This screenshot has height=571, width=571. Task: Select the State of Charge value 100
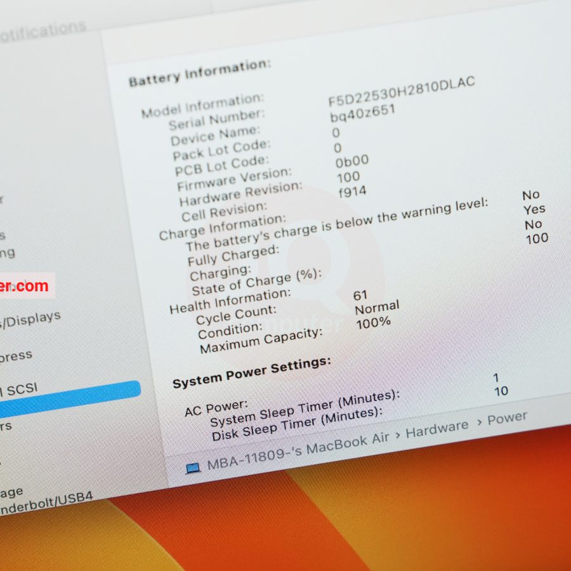click(x=537, y=239)
